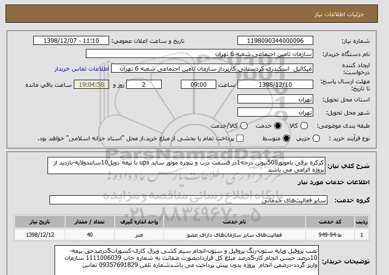Click the response deadline date 1398/12/10
389x275 pixels.
pos(275,84)
